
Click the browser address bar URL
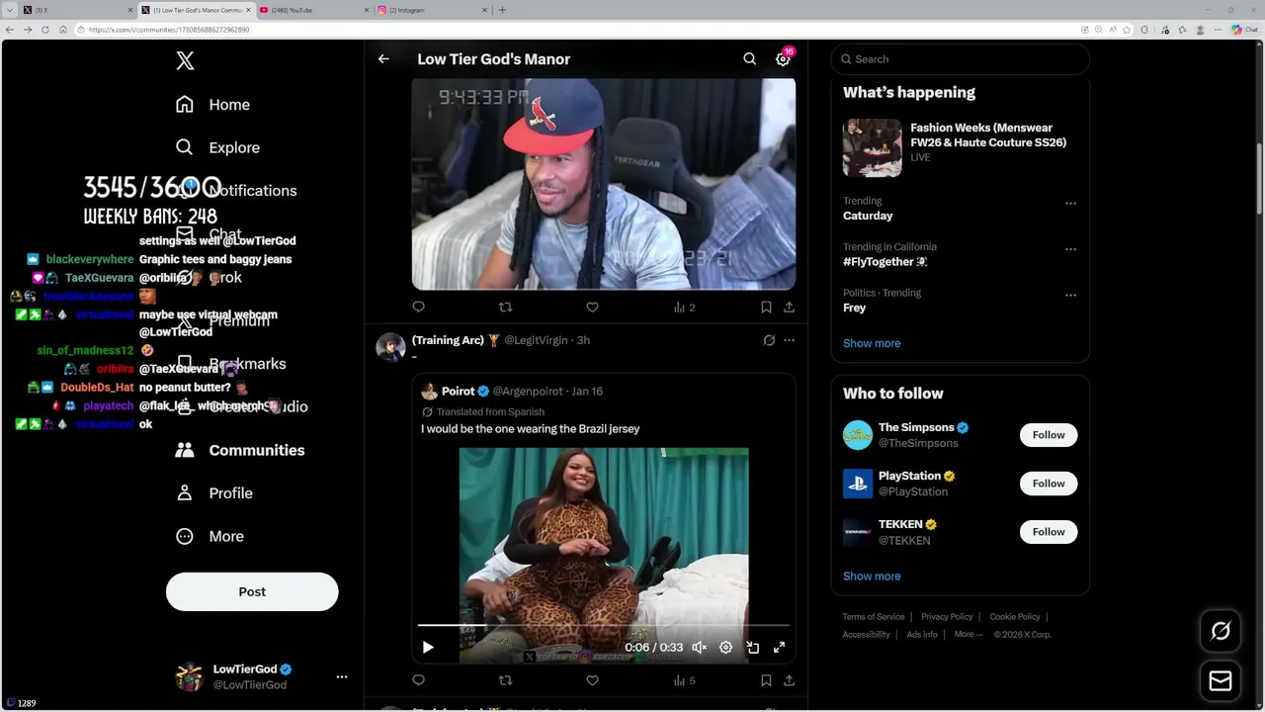(169, 30)
